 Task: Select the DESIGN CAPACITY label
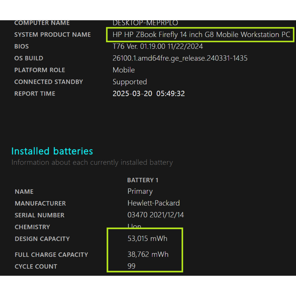(42, 239)
